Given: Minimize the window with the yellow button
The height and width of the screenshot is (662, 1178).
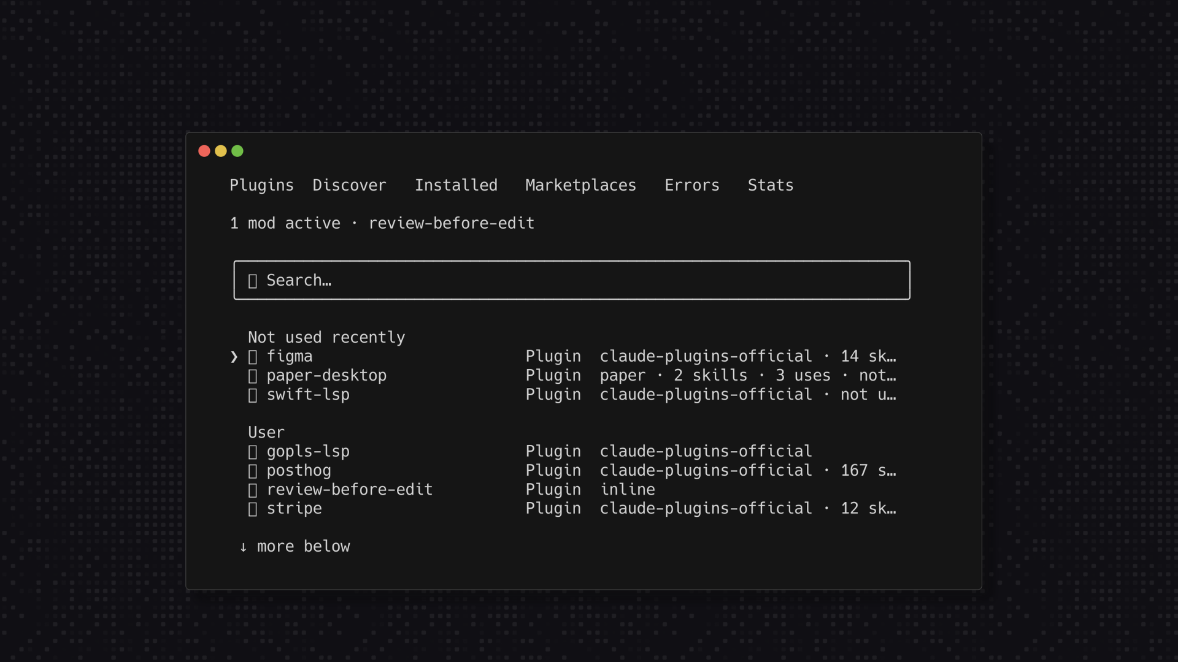Looking at the screenshot, I should pyautogui.click(x=221, y=151).
